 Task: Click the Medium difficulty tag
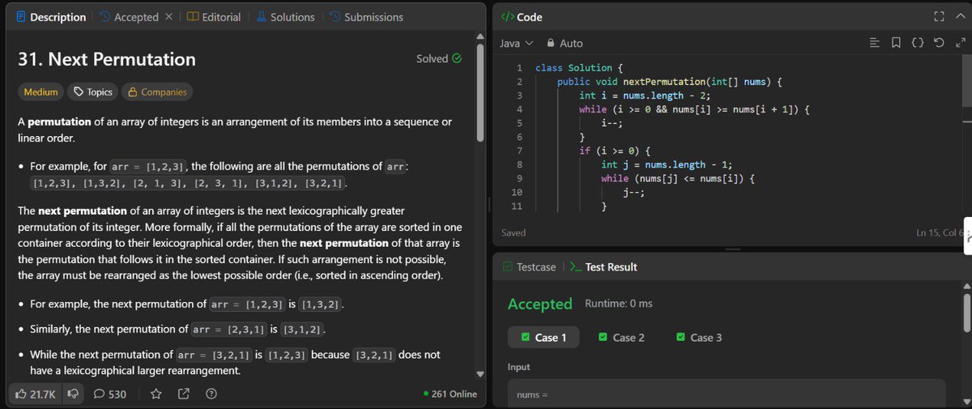40,92
